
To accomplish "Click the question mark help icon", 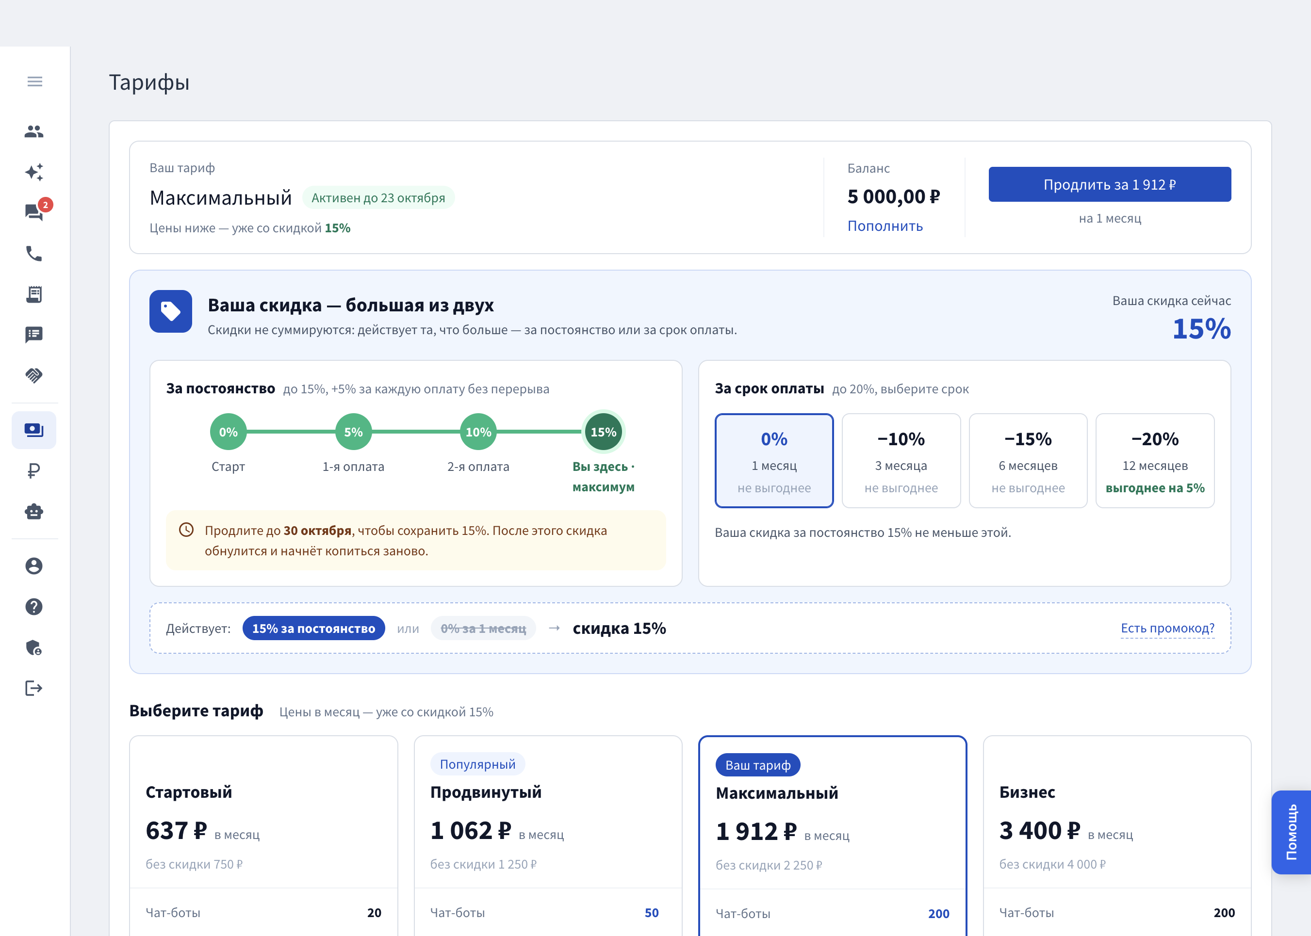I will tap(34, 607).
